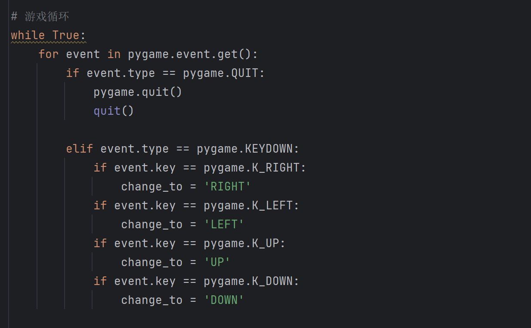The image size is (531, 328).
Task: Click event.key in the K_UP condition
Action: pyautogui.click(x=145, y=243)
